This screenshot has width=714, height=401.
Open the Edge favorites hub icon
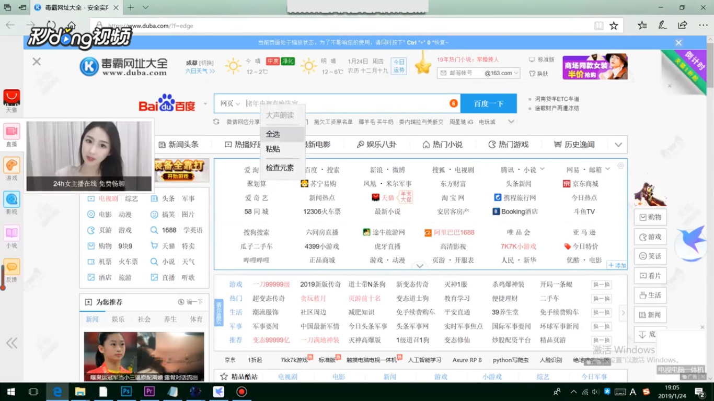(x=642, y=25)
